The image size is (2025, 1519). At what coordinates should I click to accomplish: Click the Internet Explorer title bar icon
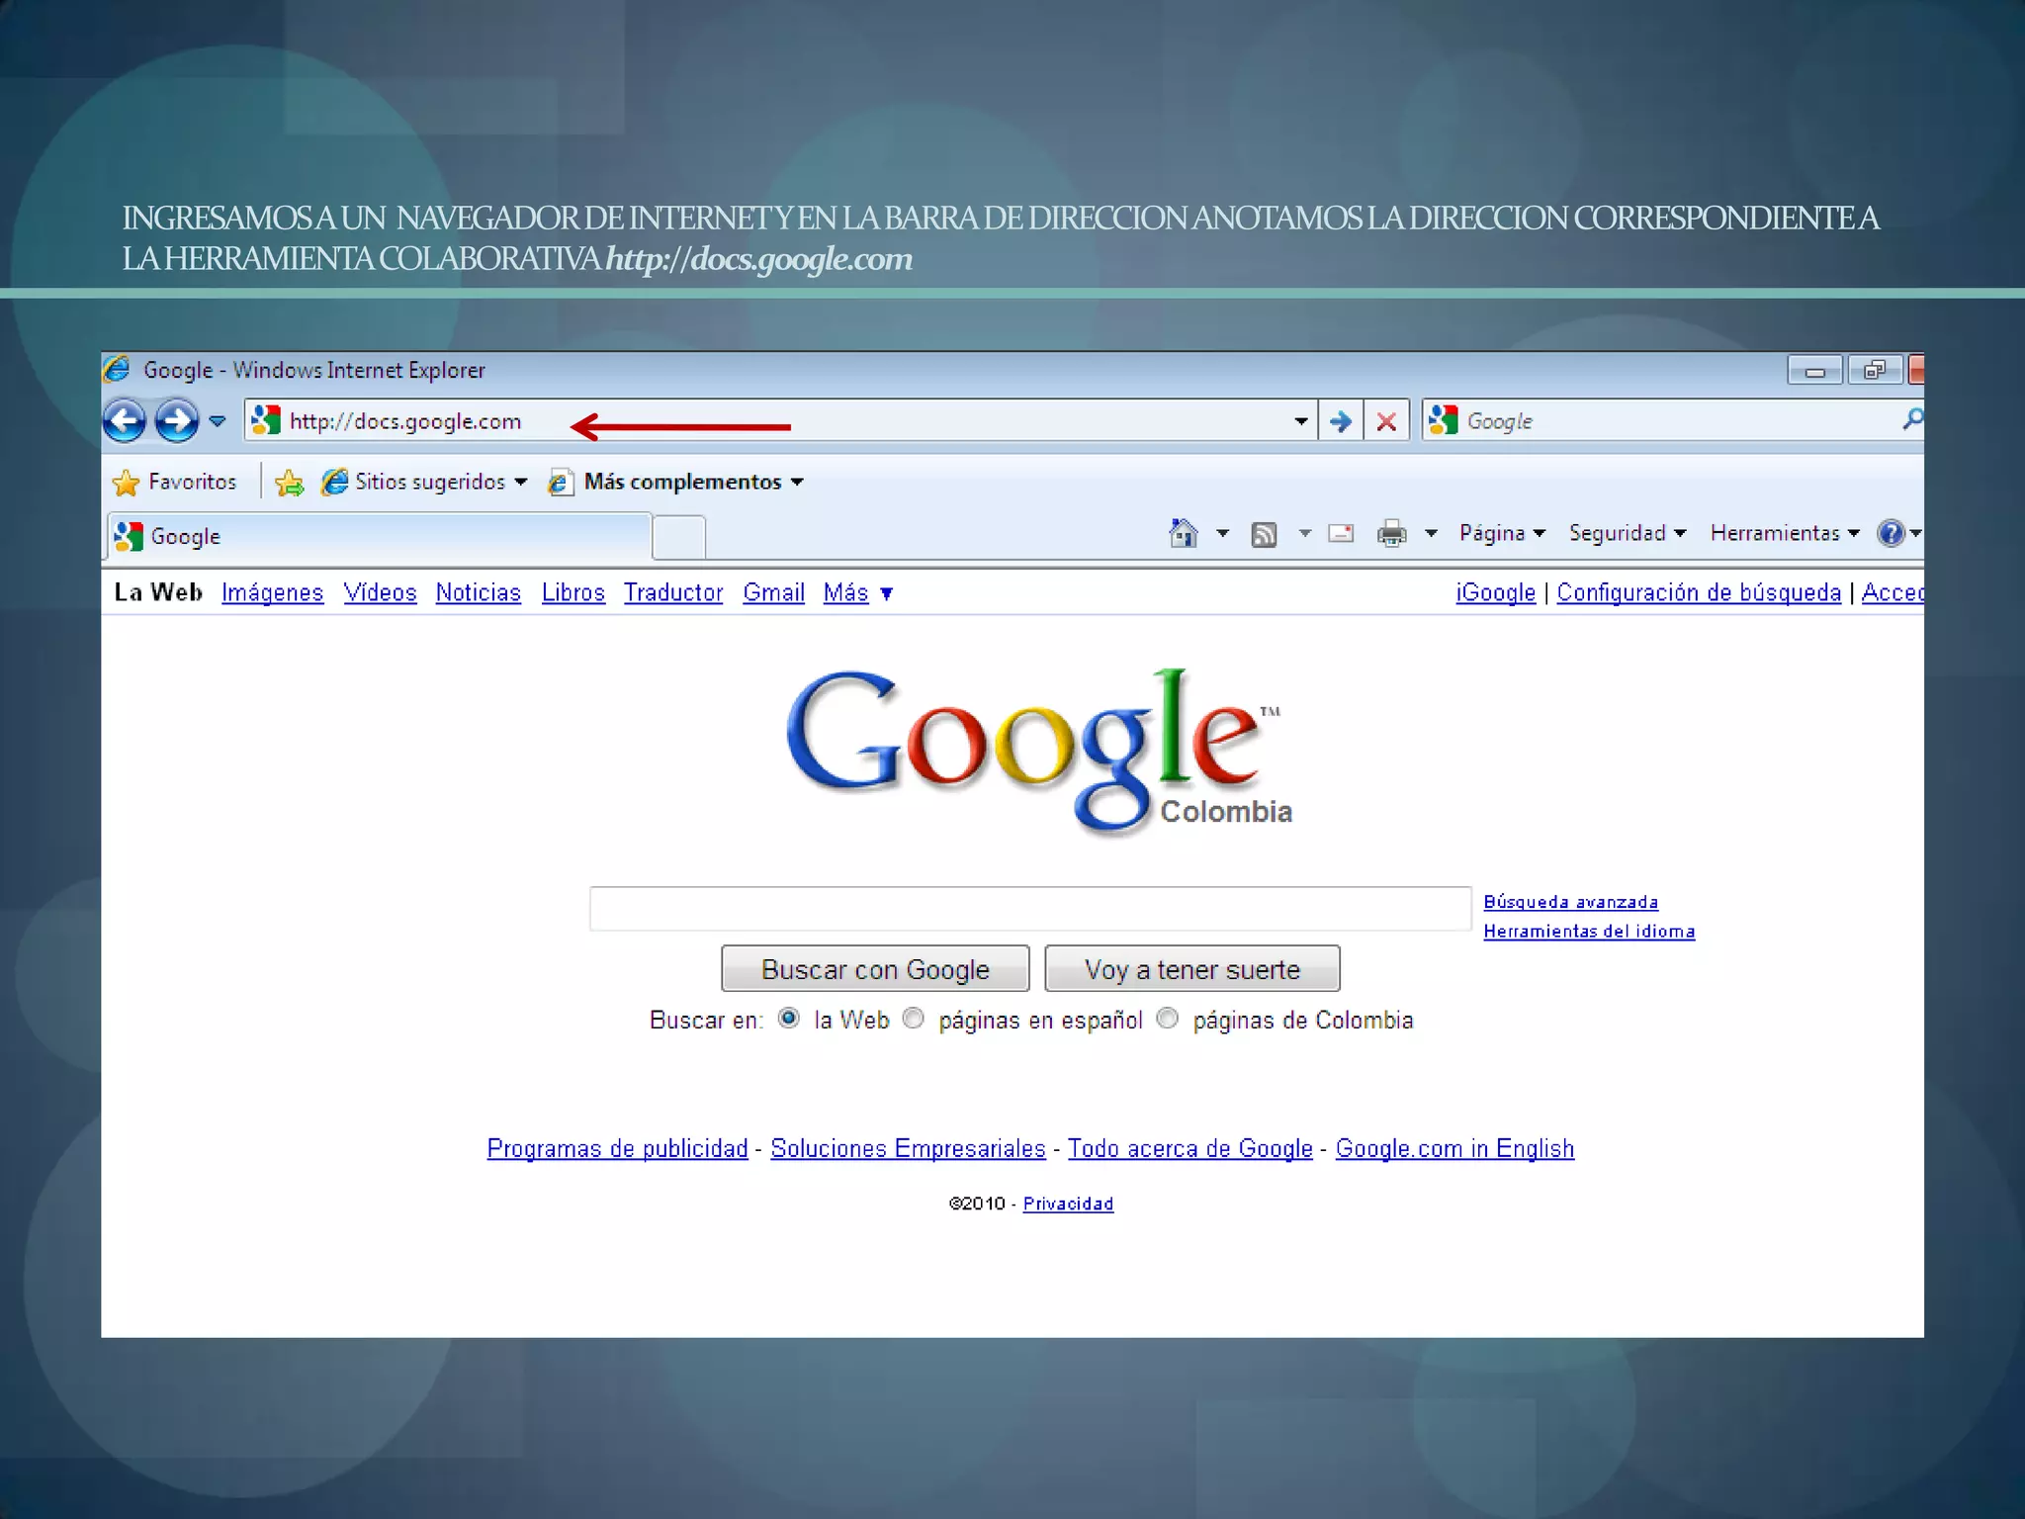pyautogui.click(x=117, y=369)
